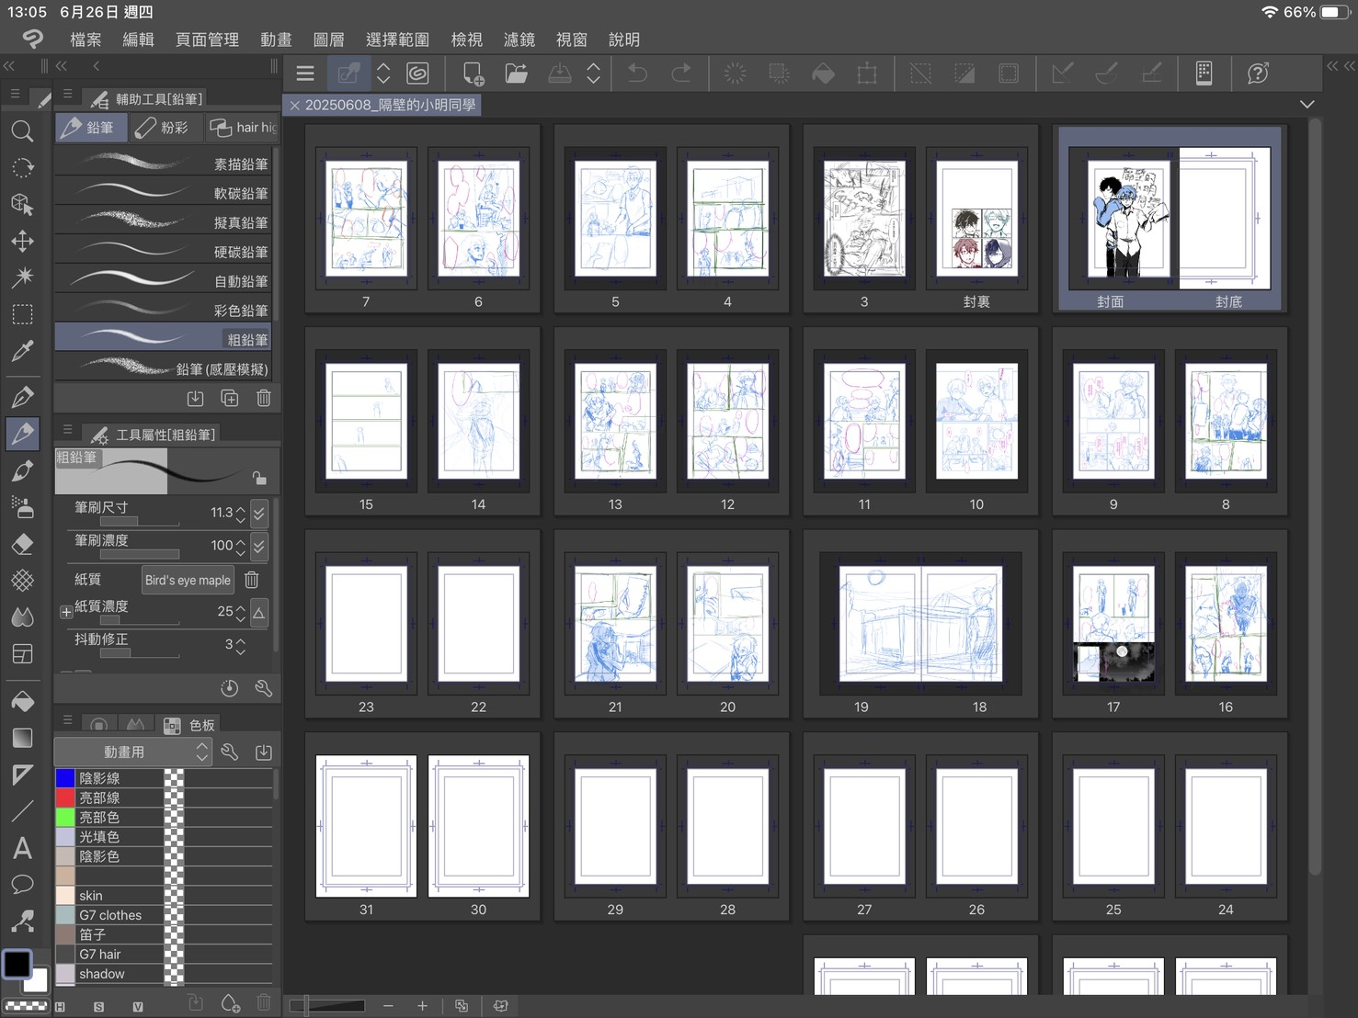Viewport: 1358px width, 1018px height.
Task: Open the 筆刷尺寸 dynamics dropdown button
Action: [259, 513]
